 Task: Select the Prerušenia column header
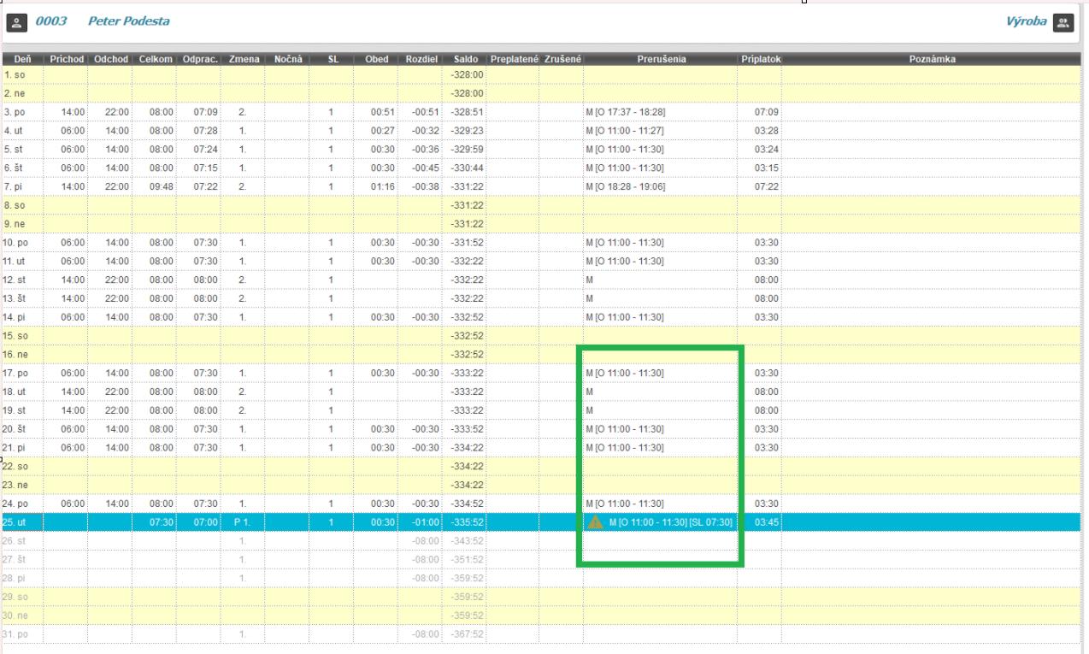pyautogui.click(x=661, y=59)
